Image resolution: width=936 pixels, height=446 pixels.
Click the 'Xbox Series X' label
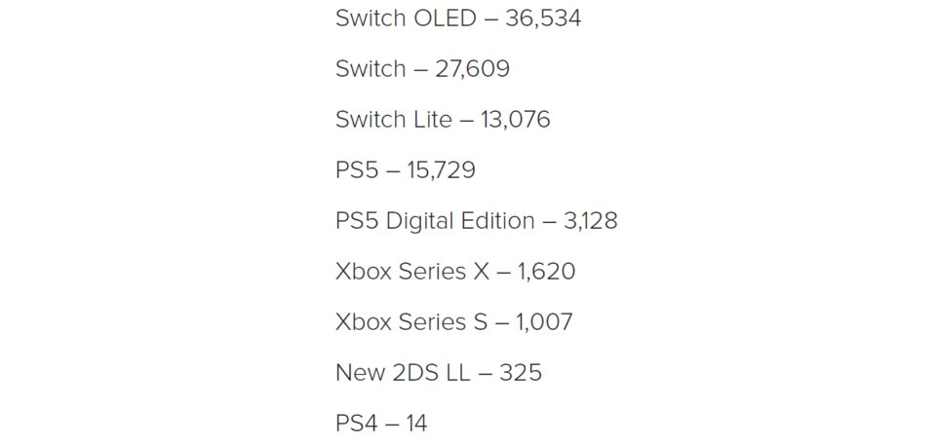[412, 272]
